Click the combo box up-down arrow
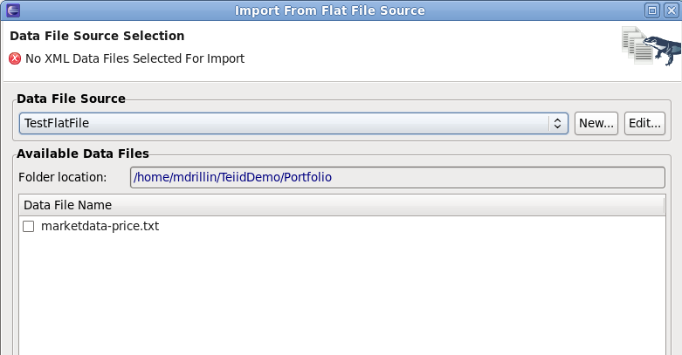The width and height of the screenshot is (682, 355). pos(557,123)
